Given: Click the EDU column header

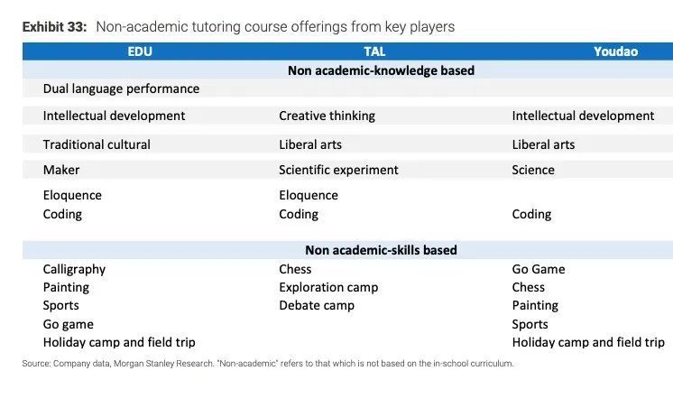Looking at the screenshot, I should point(140,51).
